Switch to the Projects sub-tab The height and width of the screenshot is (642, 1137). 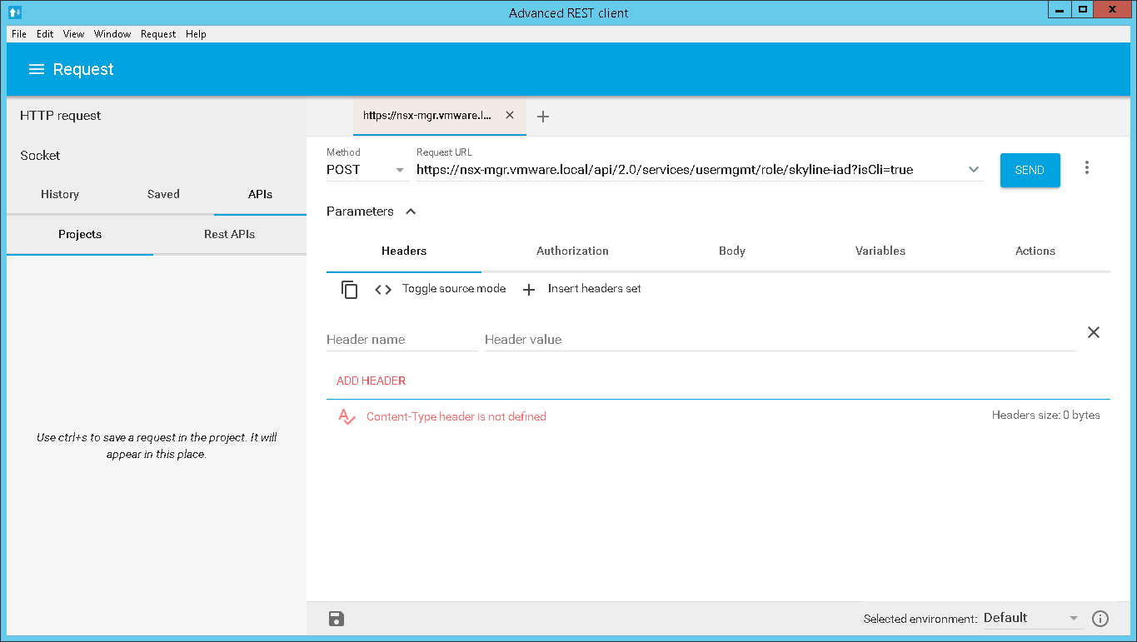pyautogui.click(x=80, y=234)
